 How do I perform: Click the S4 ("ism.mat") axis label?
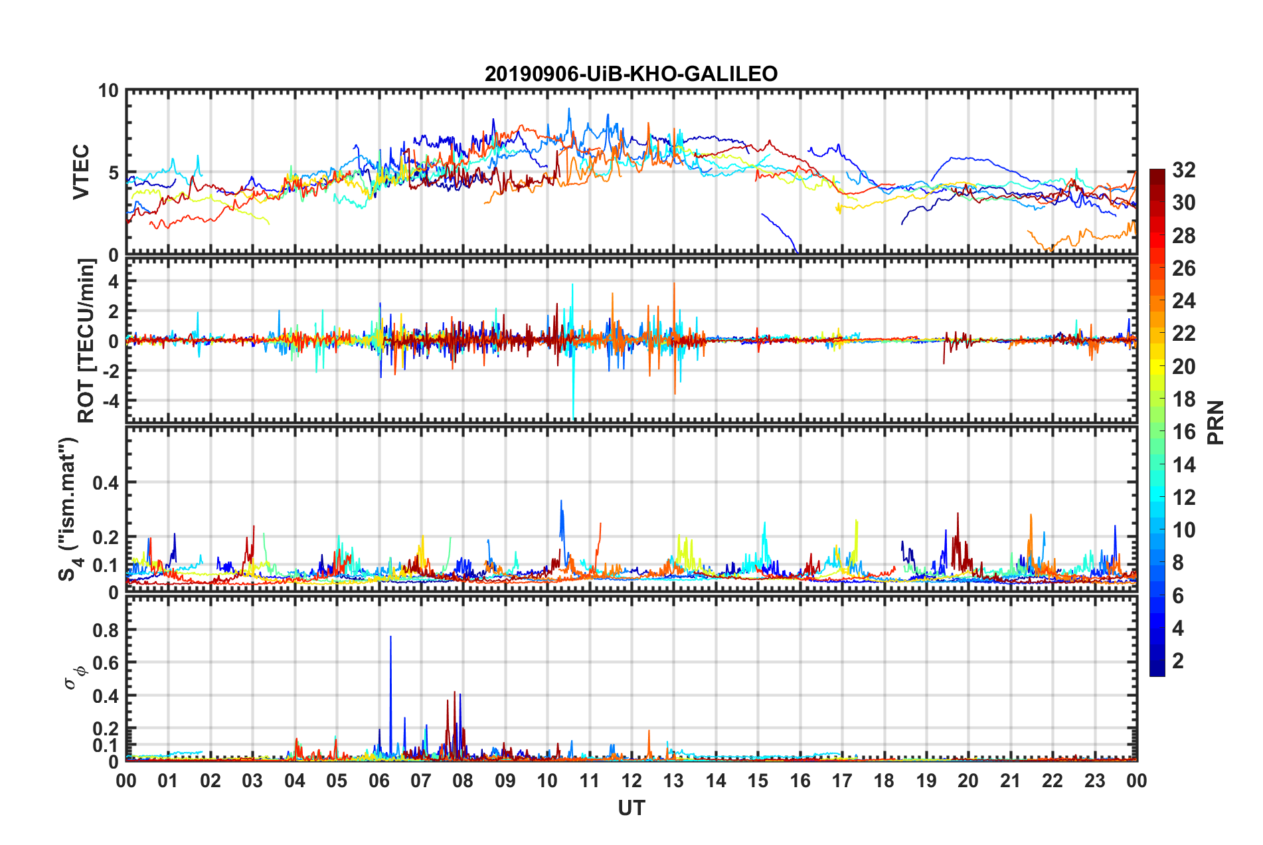tap(71, 509)
